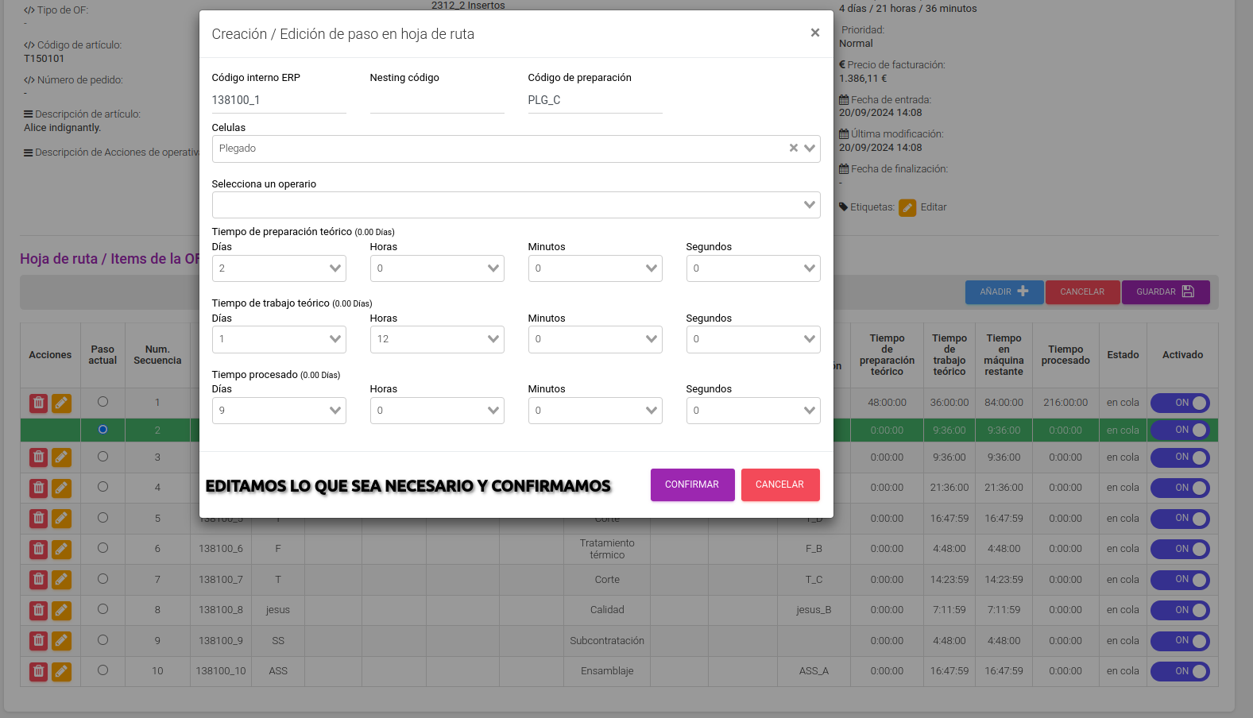Delete route step in row 5
Viewport: 1253px width, 718px height.
[x=38, y=519]
